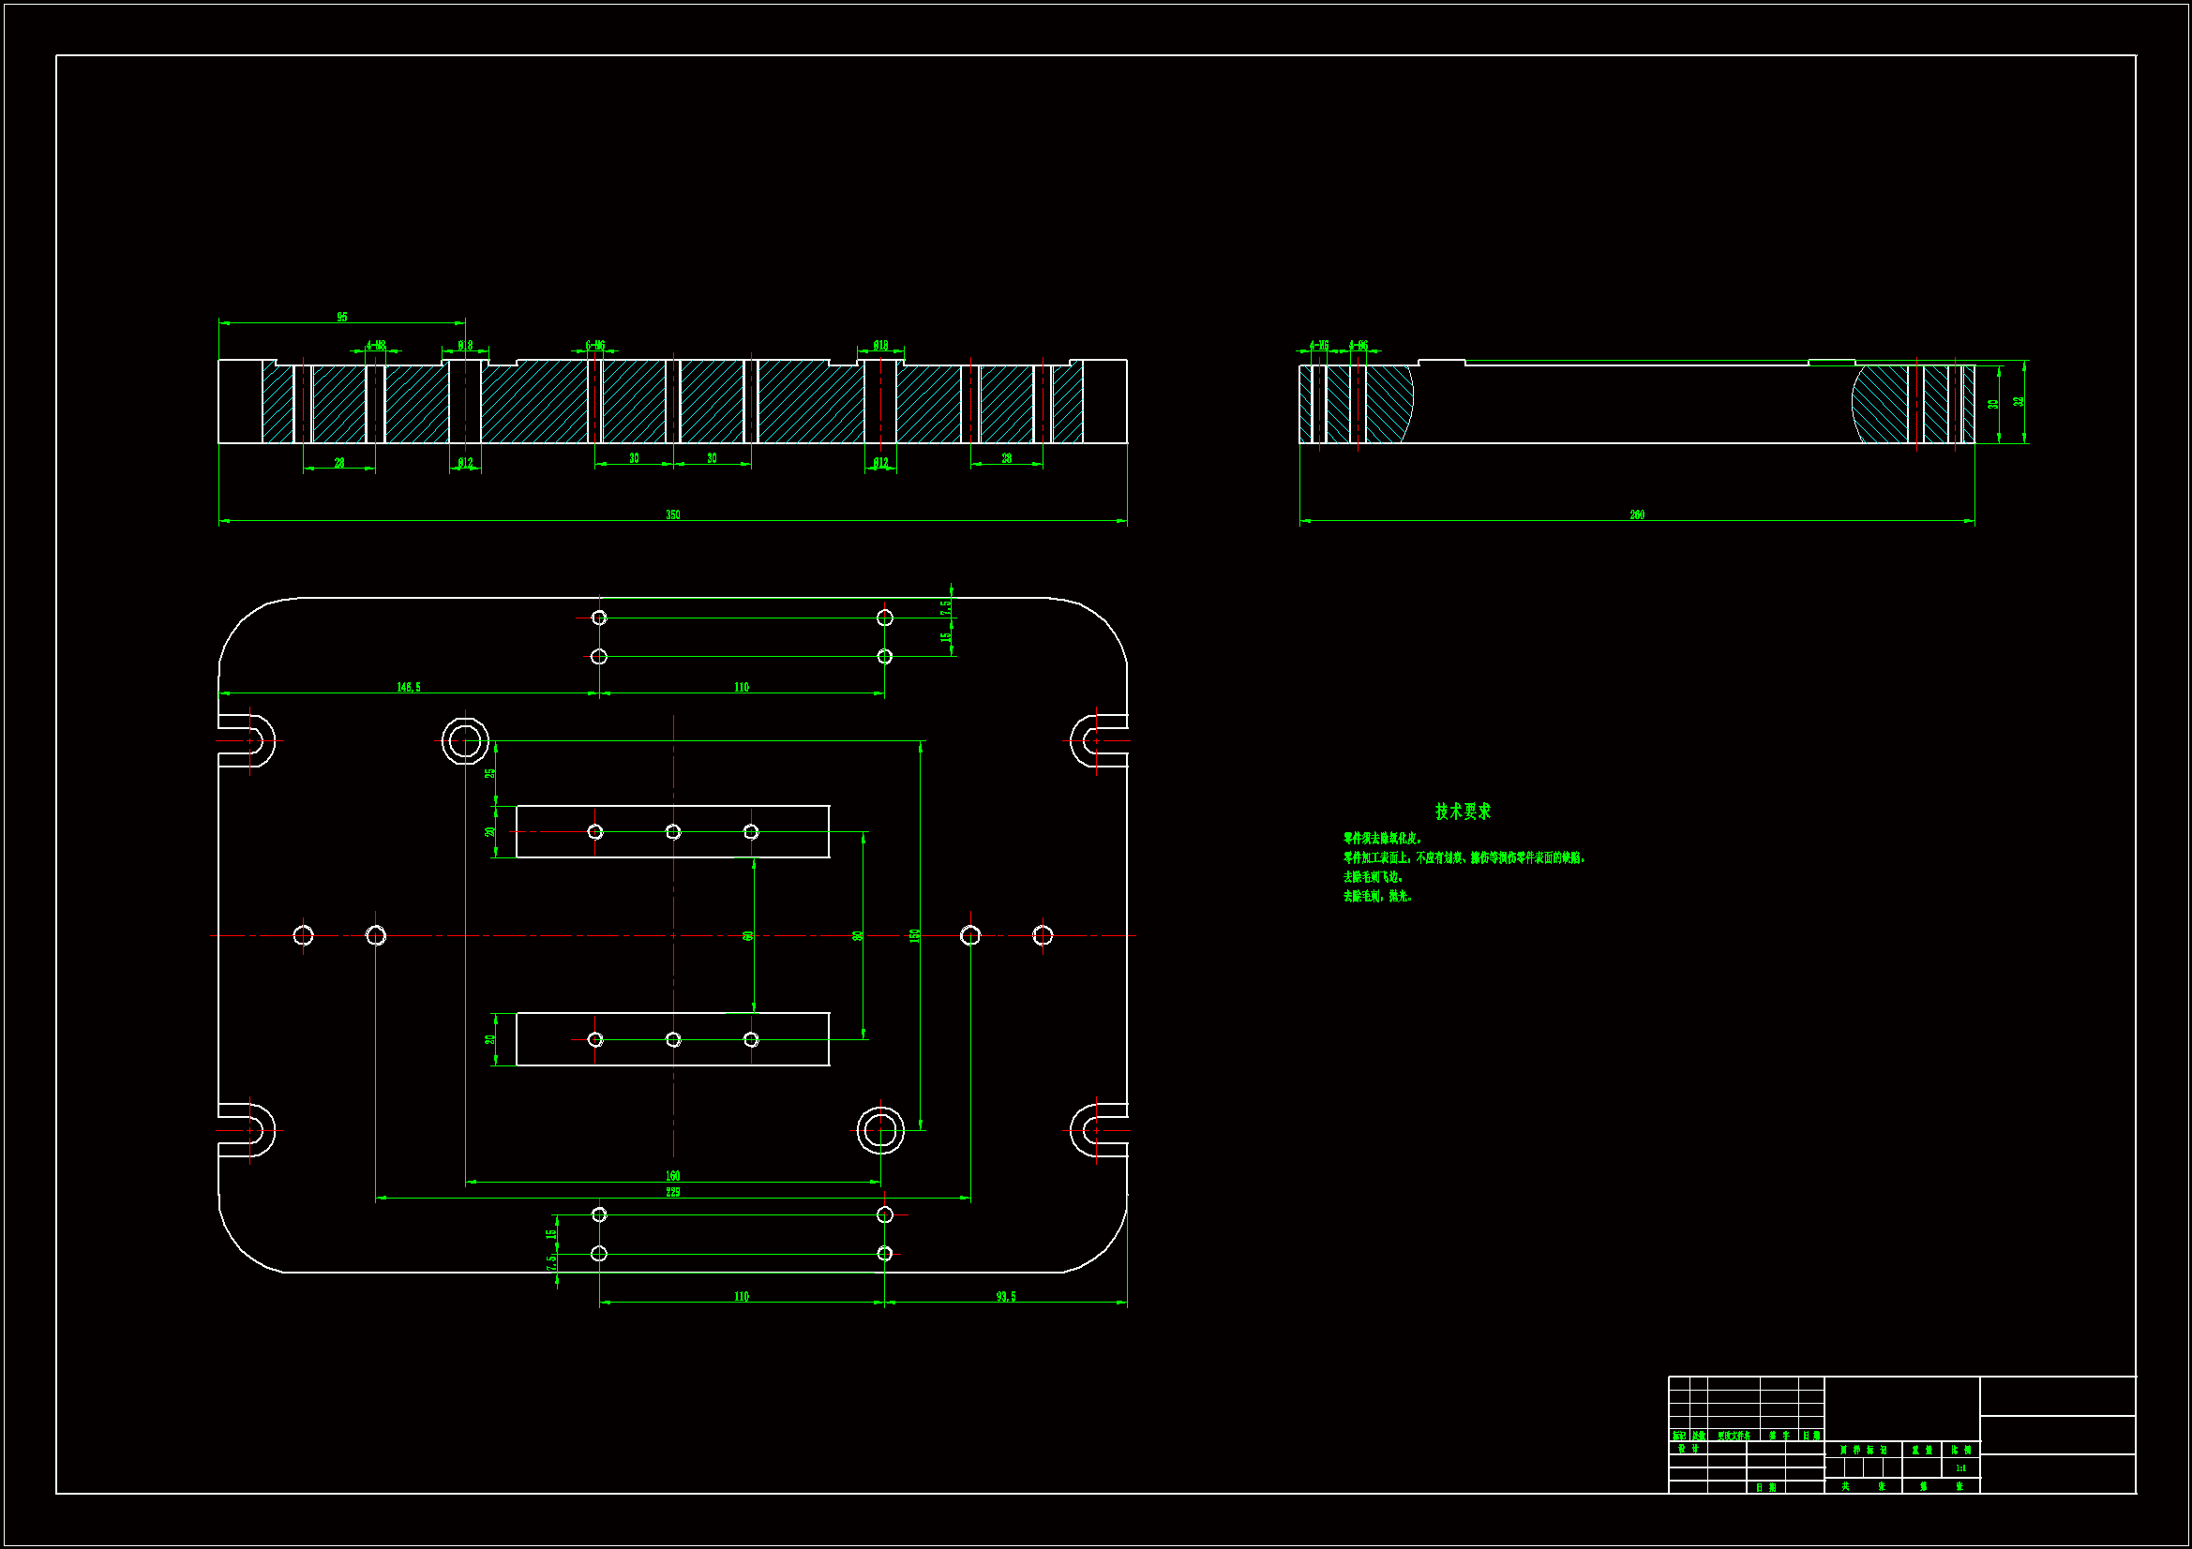This screenshot has height=1549, width=2192.
Task: Click the 93.5 dimension at bottom right
Action: click(x=1005, y=1296)
